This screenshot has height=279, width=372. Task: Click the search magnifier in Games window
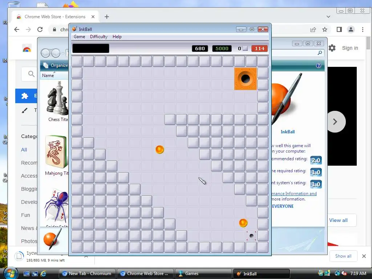pos(320,53)
